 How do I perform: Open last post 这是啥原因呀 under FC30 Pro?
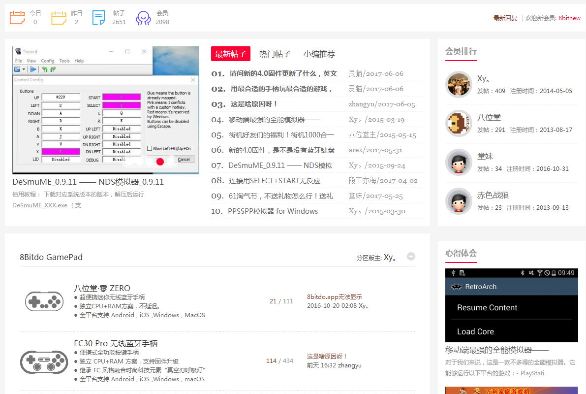click(327, 356)
